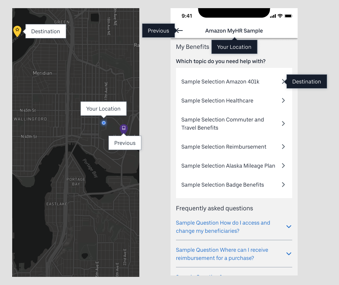The image size is (339, 285).
Task: Select Sample Selection Commuter and Travel Benefits
Action: (222, 123)
